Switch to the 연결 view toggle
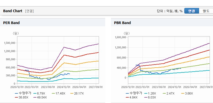This screenshot has height=103, width=213. (x=192, y=11)
